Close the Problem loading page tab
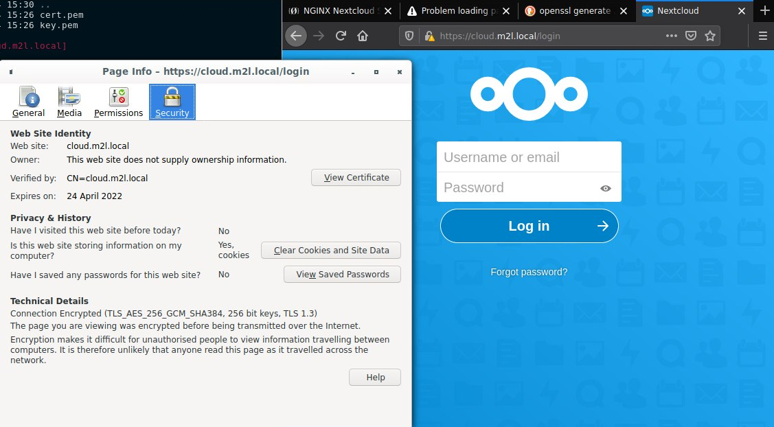This screenshot has width=774, height=427. tap(506, 11)
